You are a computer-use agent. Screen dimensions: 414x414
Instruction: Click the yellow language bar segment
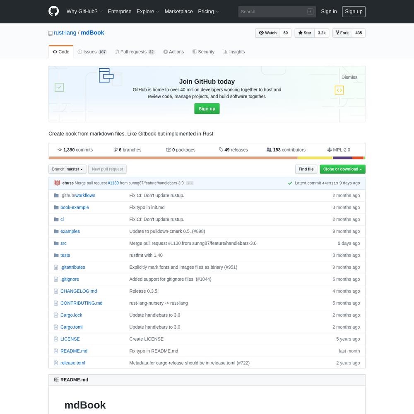(315, 158)
